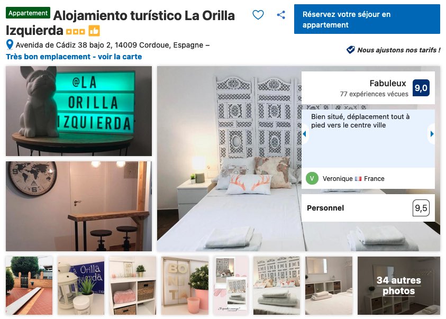Open the large bedroom main photo
446x319 pixels.
pos(229,159)
